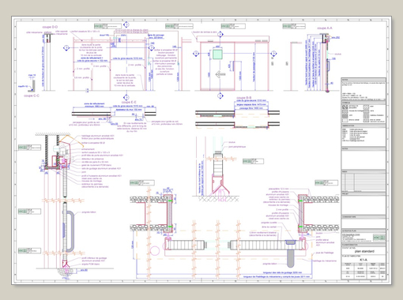Select the first hatch symbol in the legend
This screenshot has width=403, height=300.
(345, 107)
